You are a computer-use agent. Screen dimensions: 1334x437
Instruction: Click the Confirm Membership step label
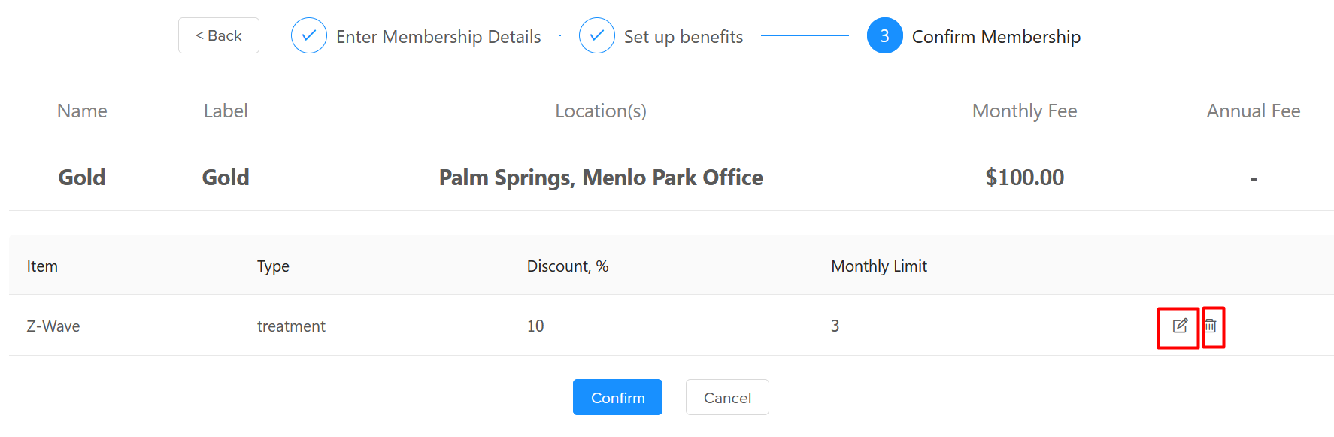(996, 36)
